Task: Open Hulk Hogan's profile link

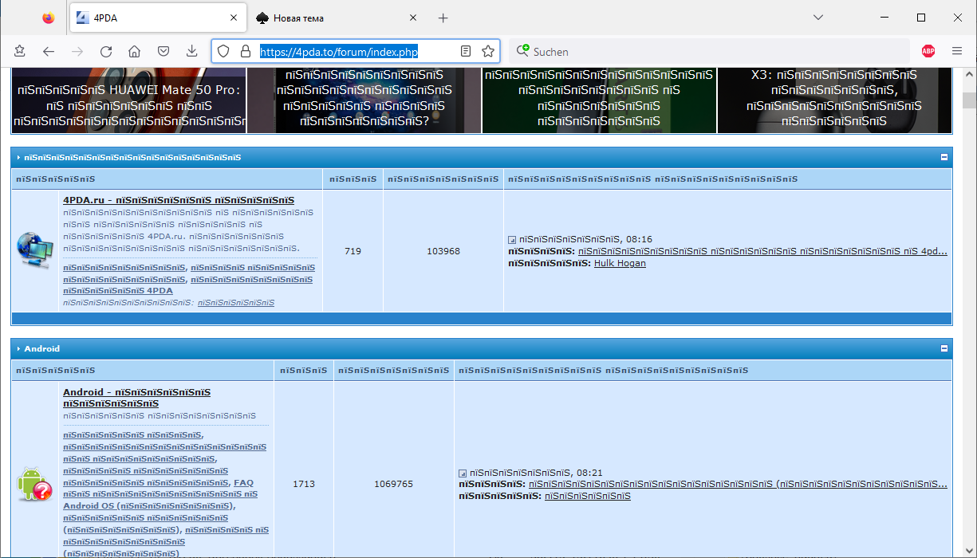Action: click(x=620, y=263)
